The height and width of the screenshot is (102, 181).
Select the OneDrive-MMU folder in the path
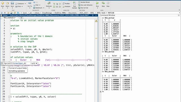[x=60, y=13]
